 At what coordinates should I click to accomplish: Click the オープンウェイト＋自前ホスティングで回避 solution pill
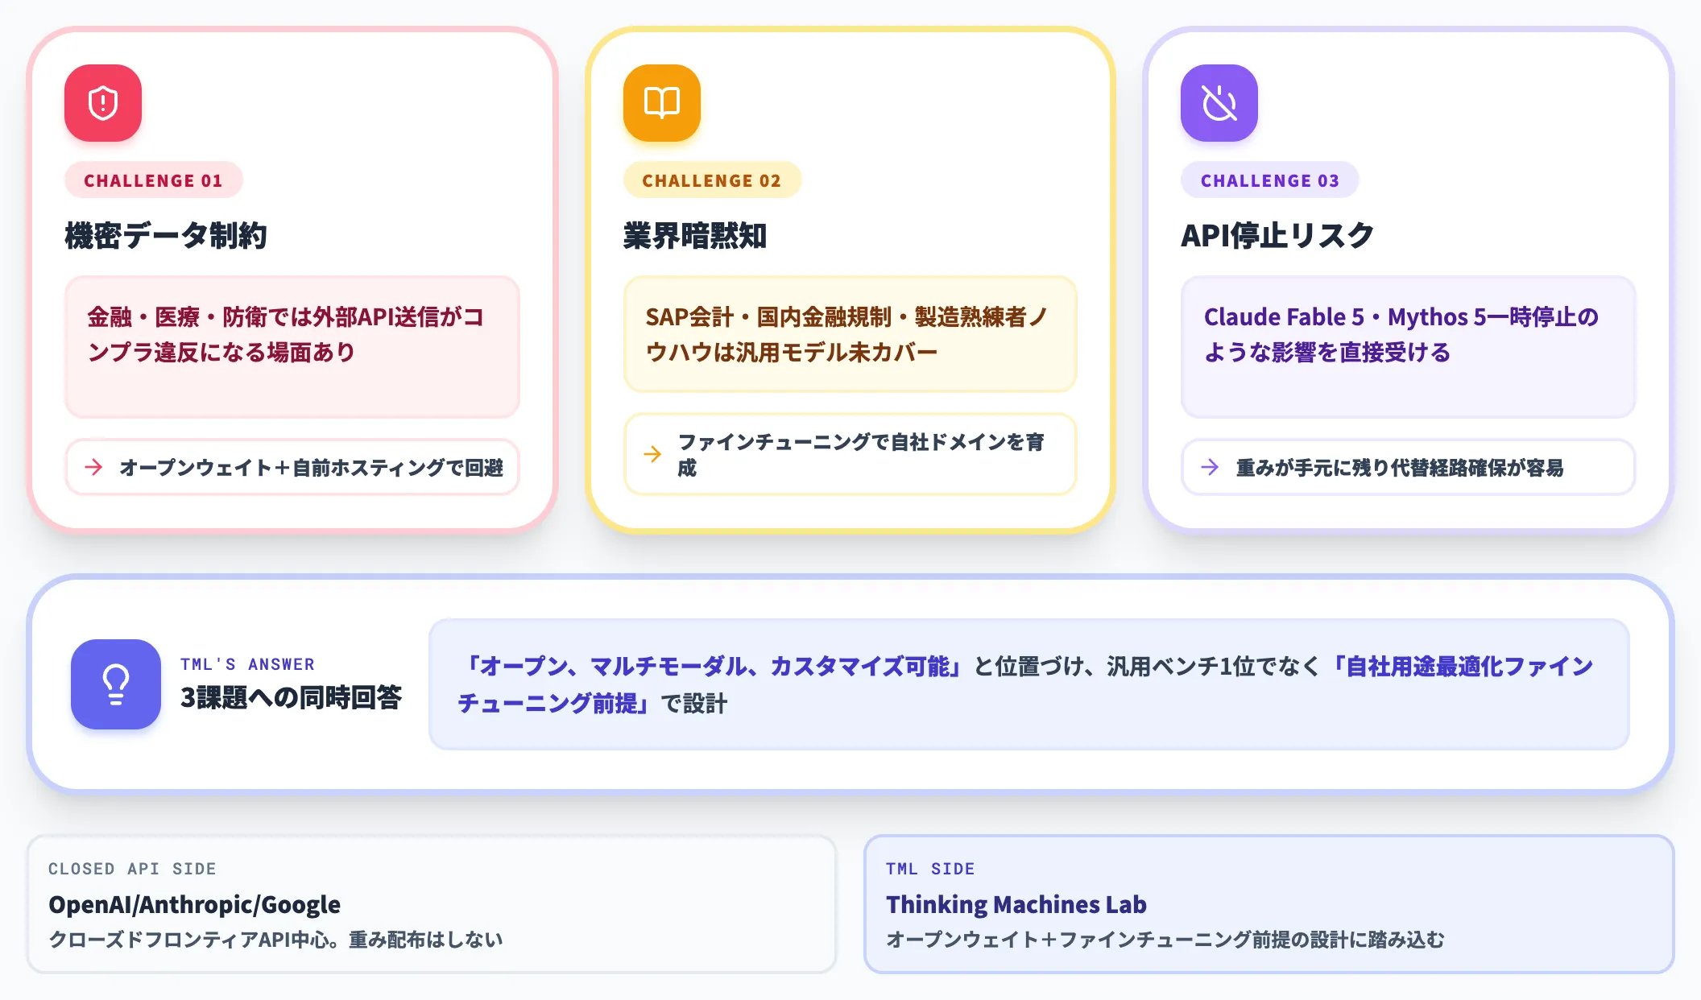click(x=292, y=467)
